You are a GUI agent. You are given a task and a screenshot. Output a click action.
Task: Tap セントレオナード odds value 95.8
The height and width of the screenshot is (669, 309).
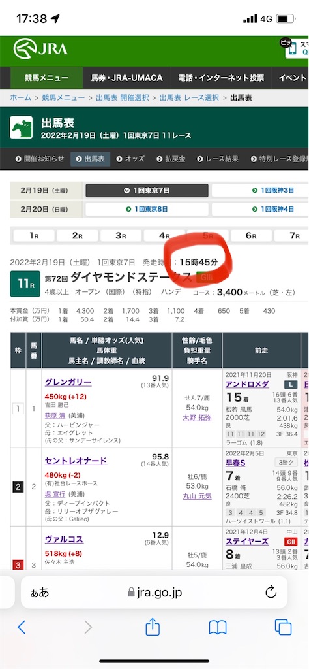(x=160, y=457)
